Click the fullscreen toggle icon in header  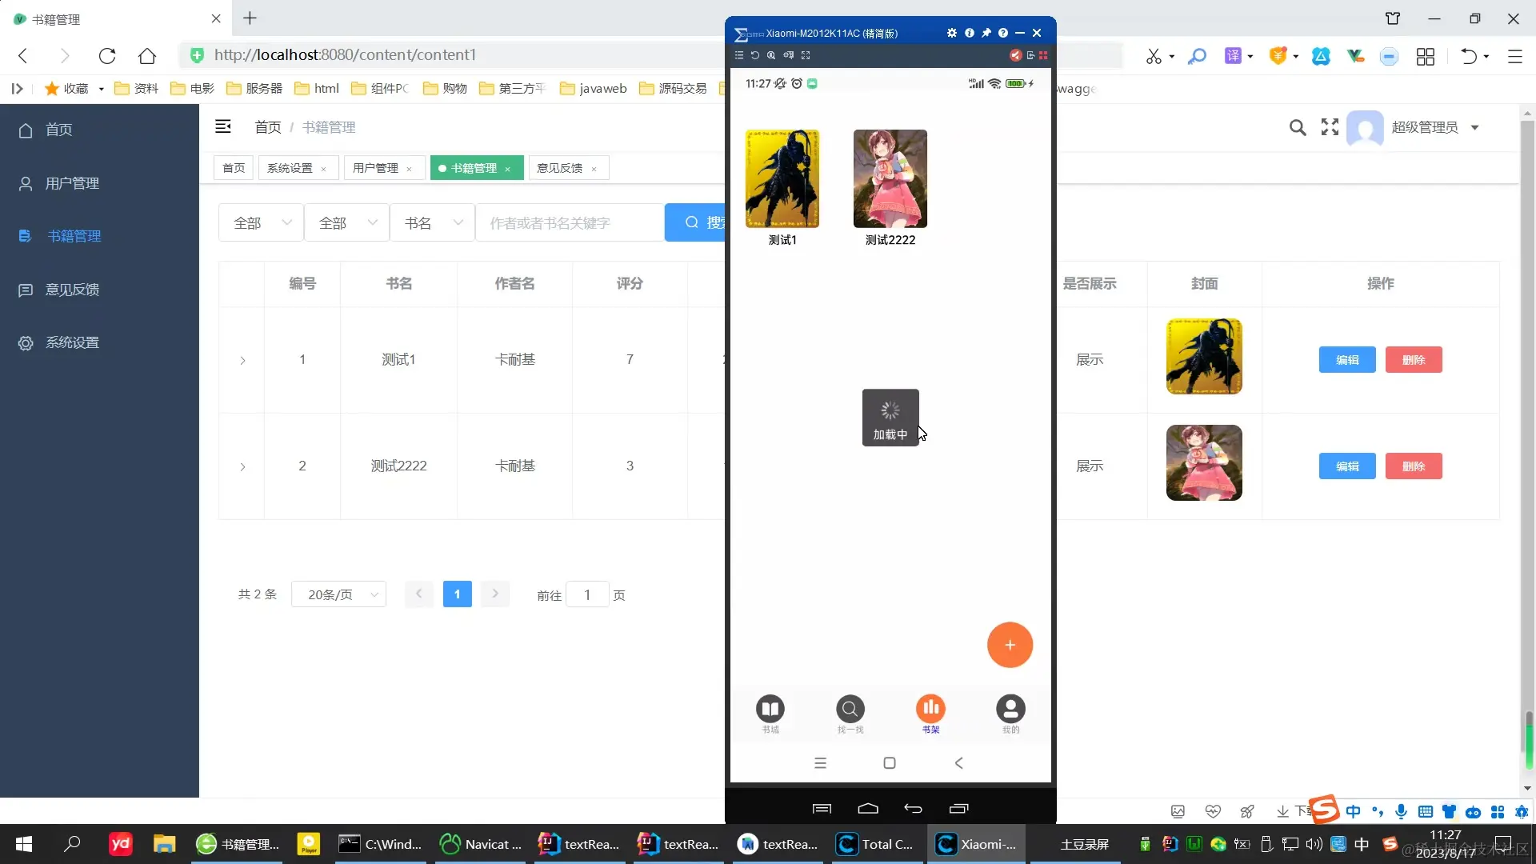(1330, 127)
